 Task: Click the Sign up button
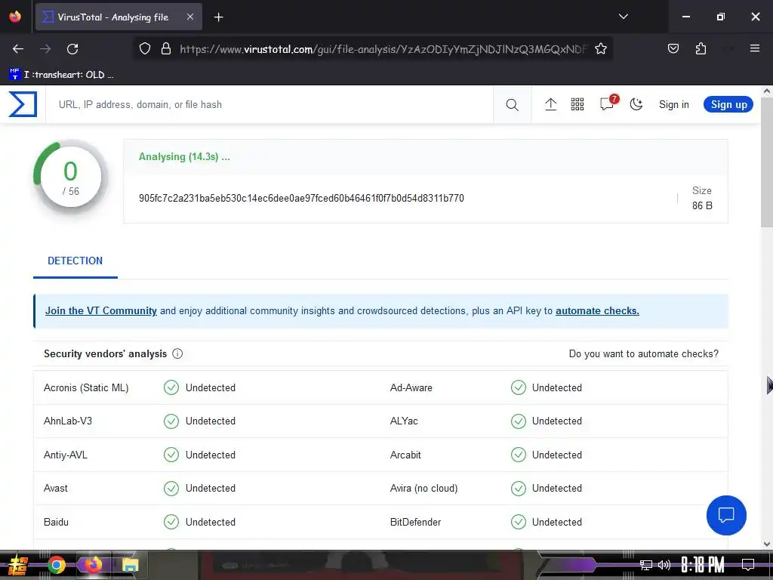tap(728, 104)
